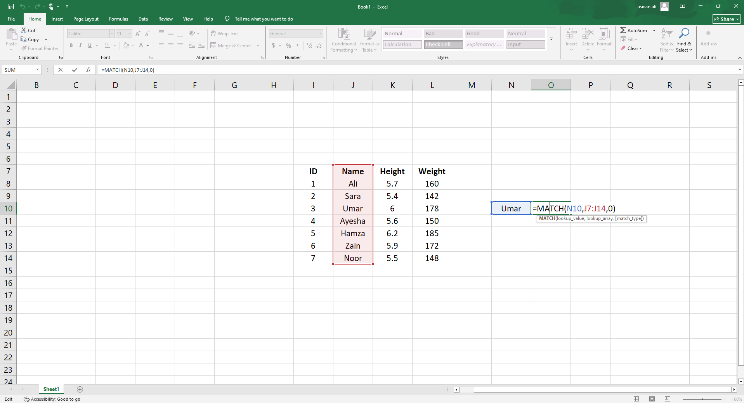Viewport: 744px width, 403px height.
Task: Add a new sheet with plus icon
Action: click(x=80, y=389)
